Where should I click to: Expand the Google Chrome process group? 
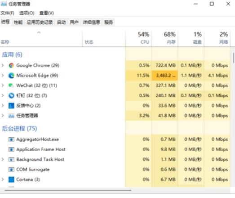[x=3, y=65]
